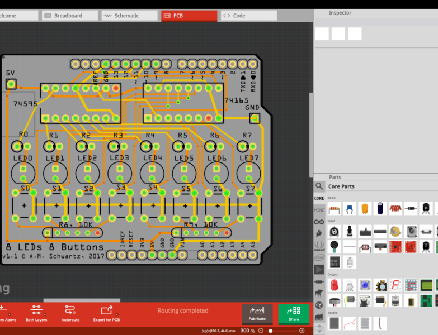Click the Inspector panel title
The image size is (438, 335).
tap(340, 13)
